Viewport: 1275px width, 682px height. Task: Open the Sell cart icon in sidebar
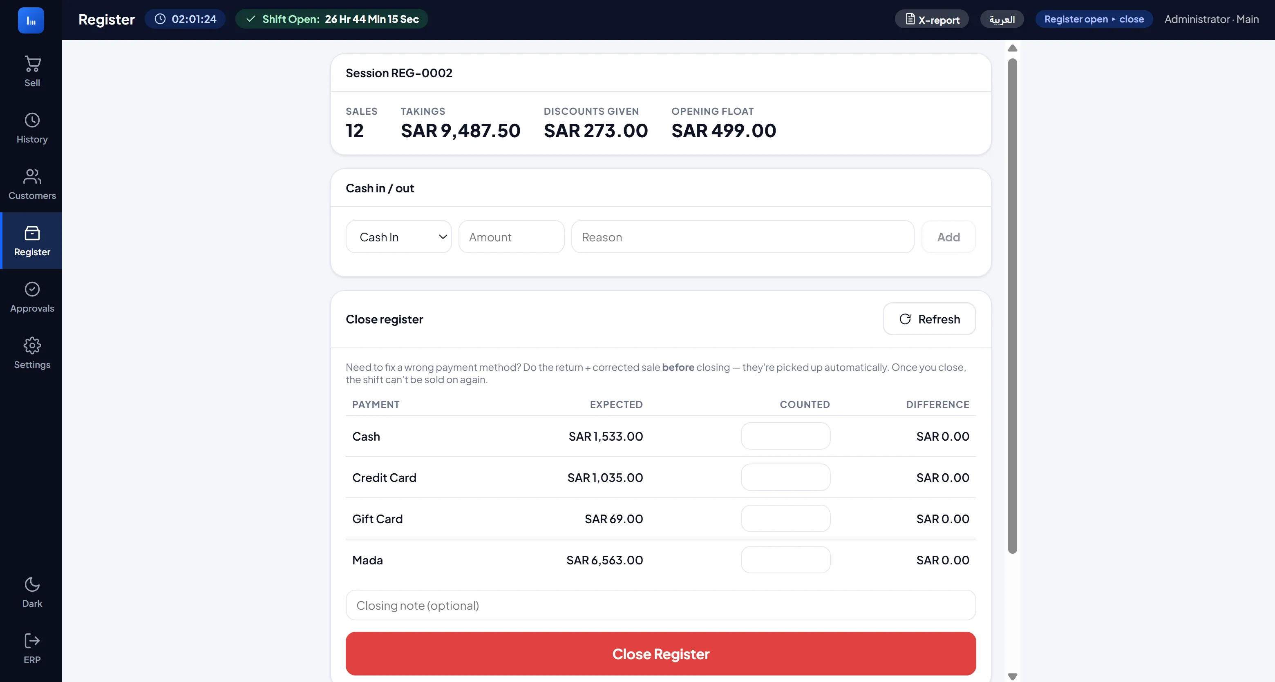click(32, 63)
